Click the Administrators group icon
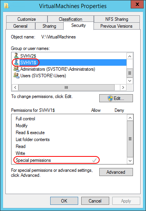The width and height of the screenshot is (146, 211). click(16, 69)
